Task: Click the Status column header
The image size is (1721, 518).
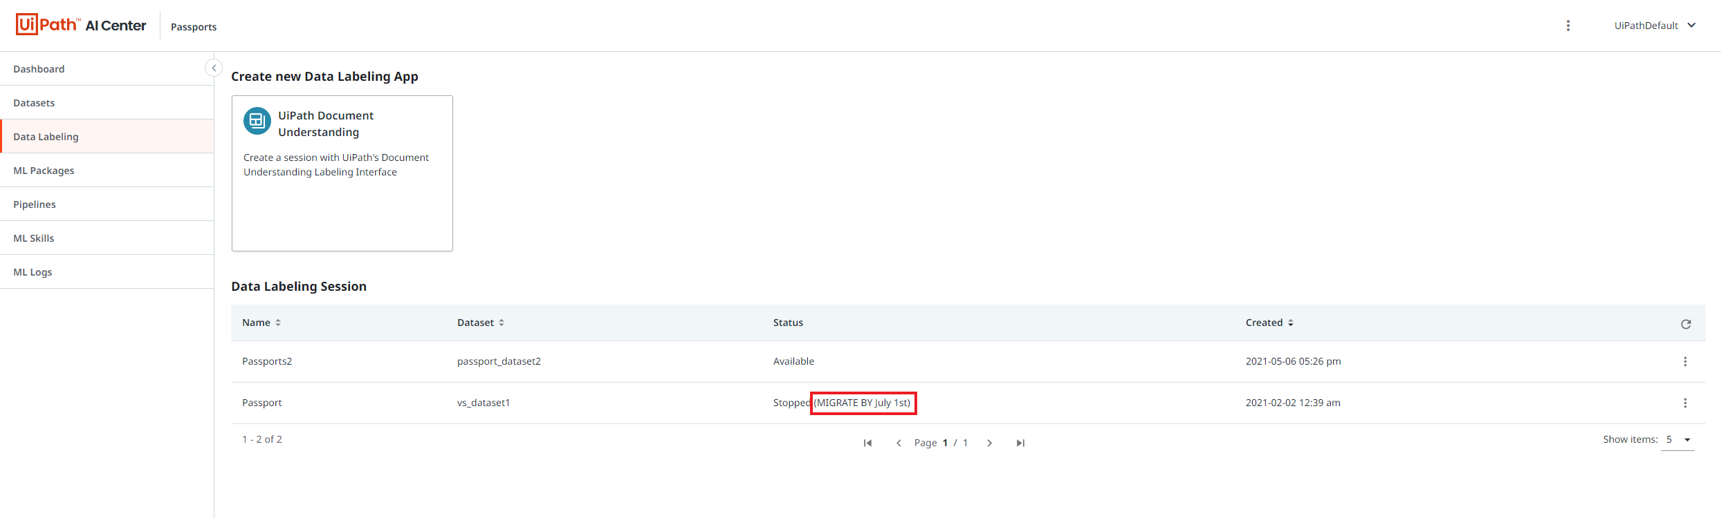Action: click(788, 323)
